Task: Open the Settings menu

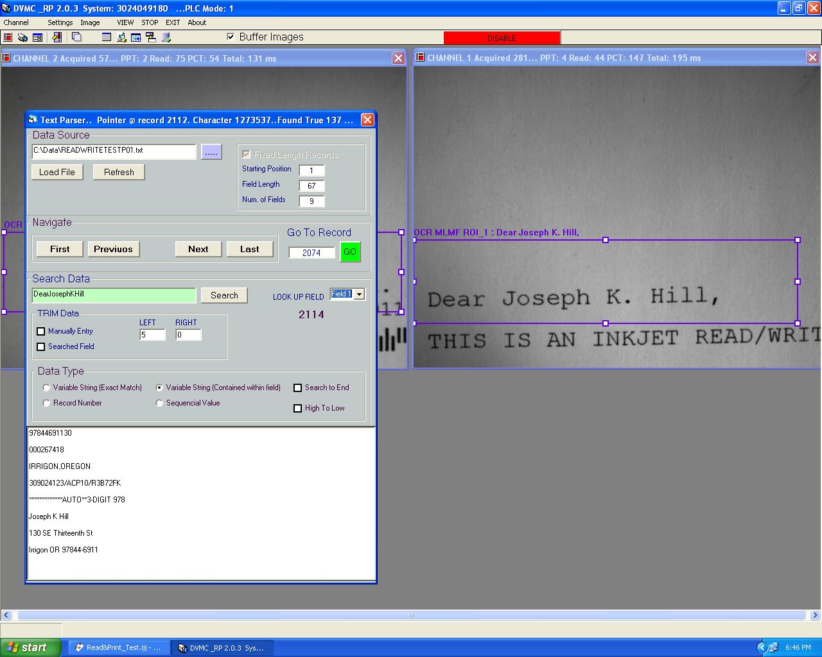Action: tap(60, 22)
